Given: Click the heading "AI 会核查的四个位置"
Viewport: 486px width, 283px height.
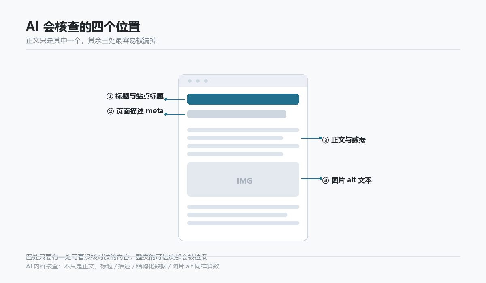Looking at the screenshot, I should [83, 27].
